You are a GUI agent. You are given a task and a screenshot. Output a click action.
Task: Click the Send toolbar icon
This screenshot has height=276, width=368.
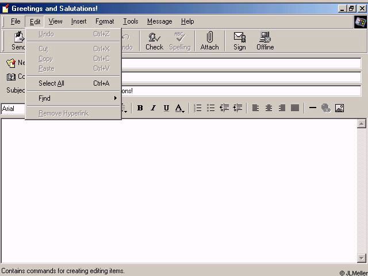(18, 41)
